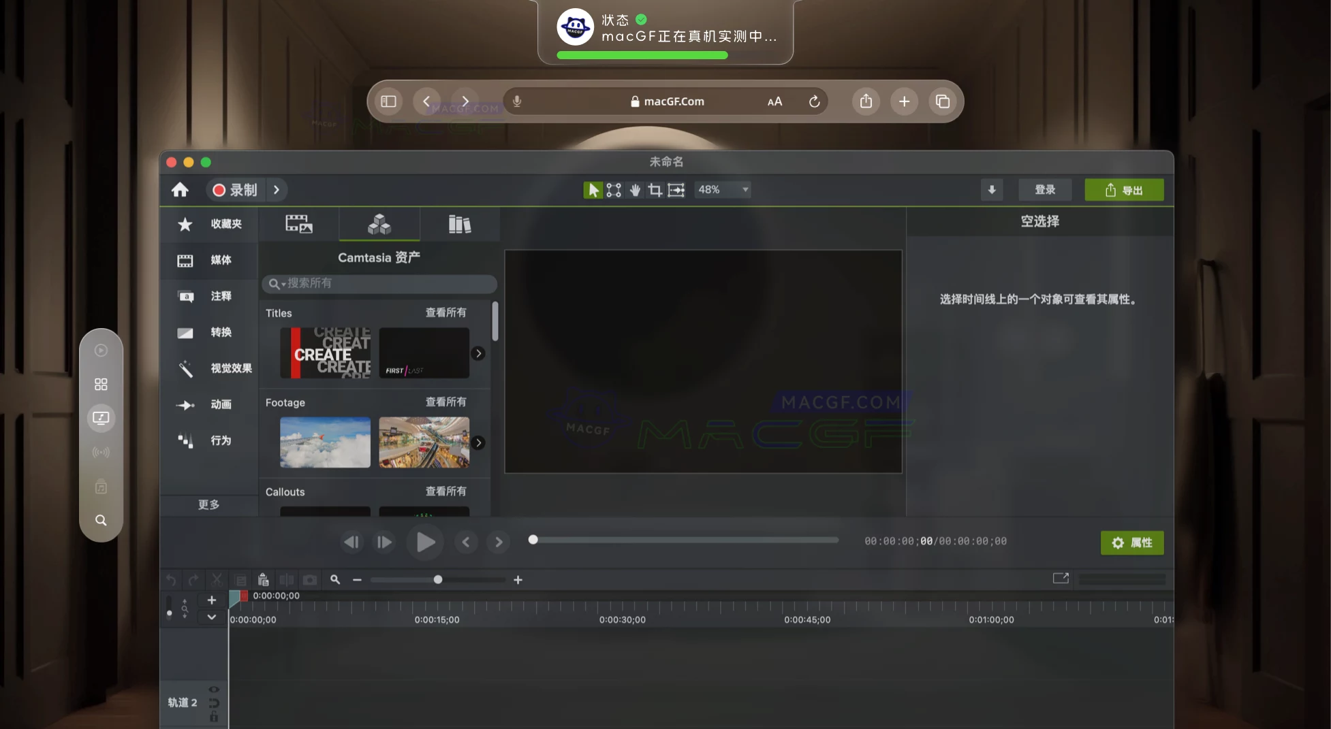Paste media with timeline paste icon

pyautogui.click(x=264, y=580)
